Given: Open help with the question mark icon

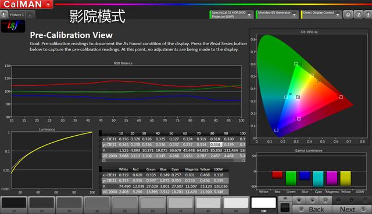Looking at the screenshot, I should 359,14.
